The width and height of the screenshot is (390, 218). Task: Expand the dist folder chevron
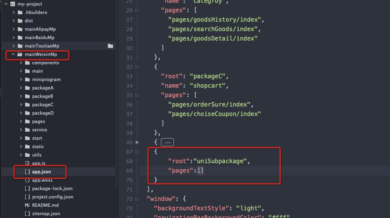(14, 21)
